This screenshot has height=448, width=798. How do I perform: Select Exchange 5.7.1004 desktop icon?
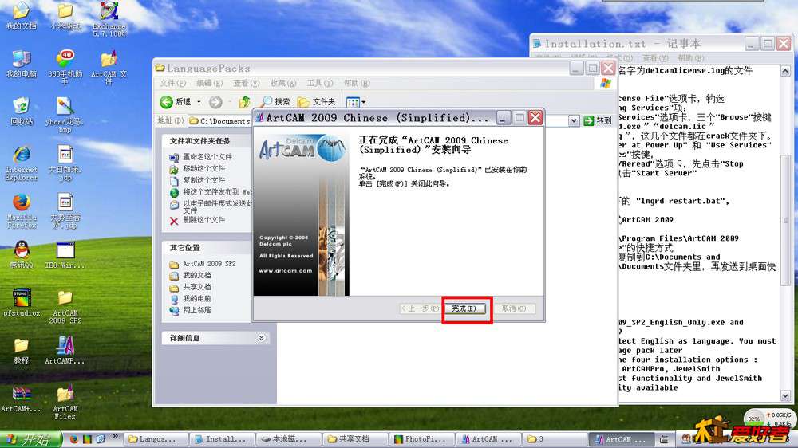click(109, 19)
